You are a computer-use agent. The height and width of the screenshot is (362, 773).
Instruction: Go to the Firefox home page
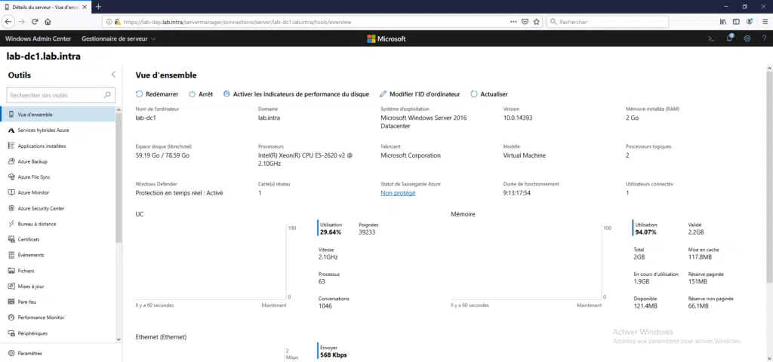[x=48, y=22]
